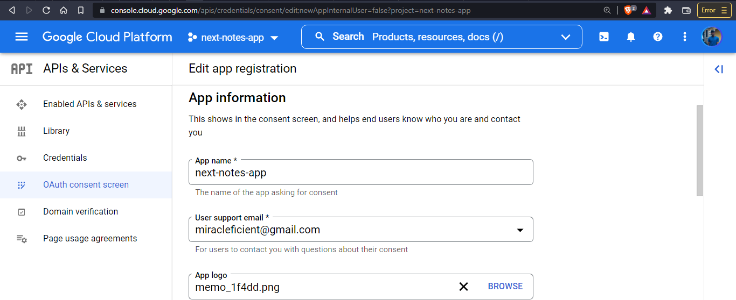The image size is (736, 300).
Task: Open the Library page
Action: [x=86, y=131]
